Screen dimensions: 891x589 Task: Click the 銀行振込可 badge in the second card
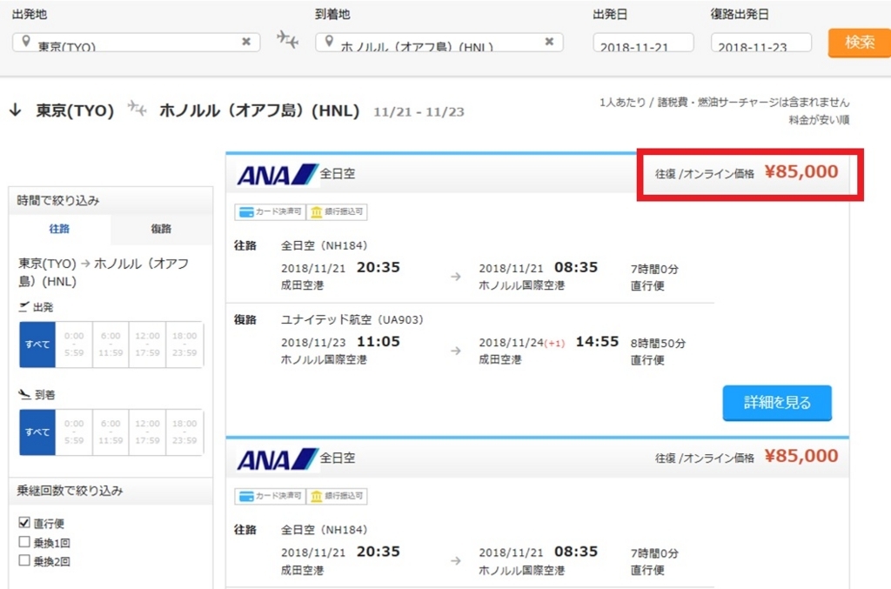[337, 497]
